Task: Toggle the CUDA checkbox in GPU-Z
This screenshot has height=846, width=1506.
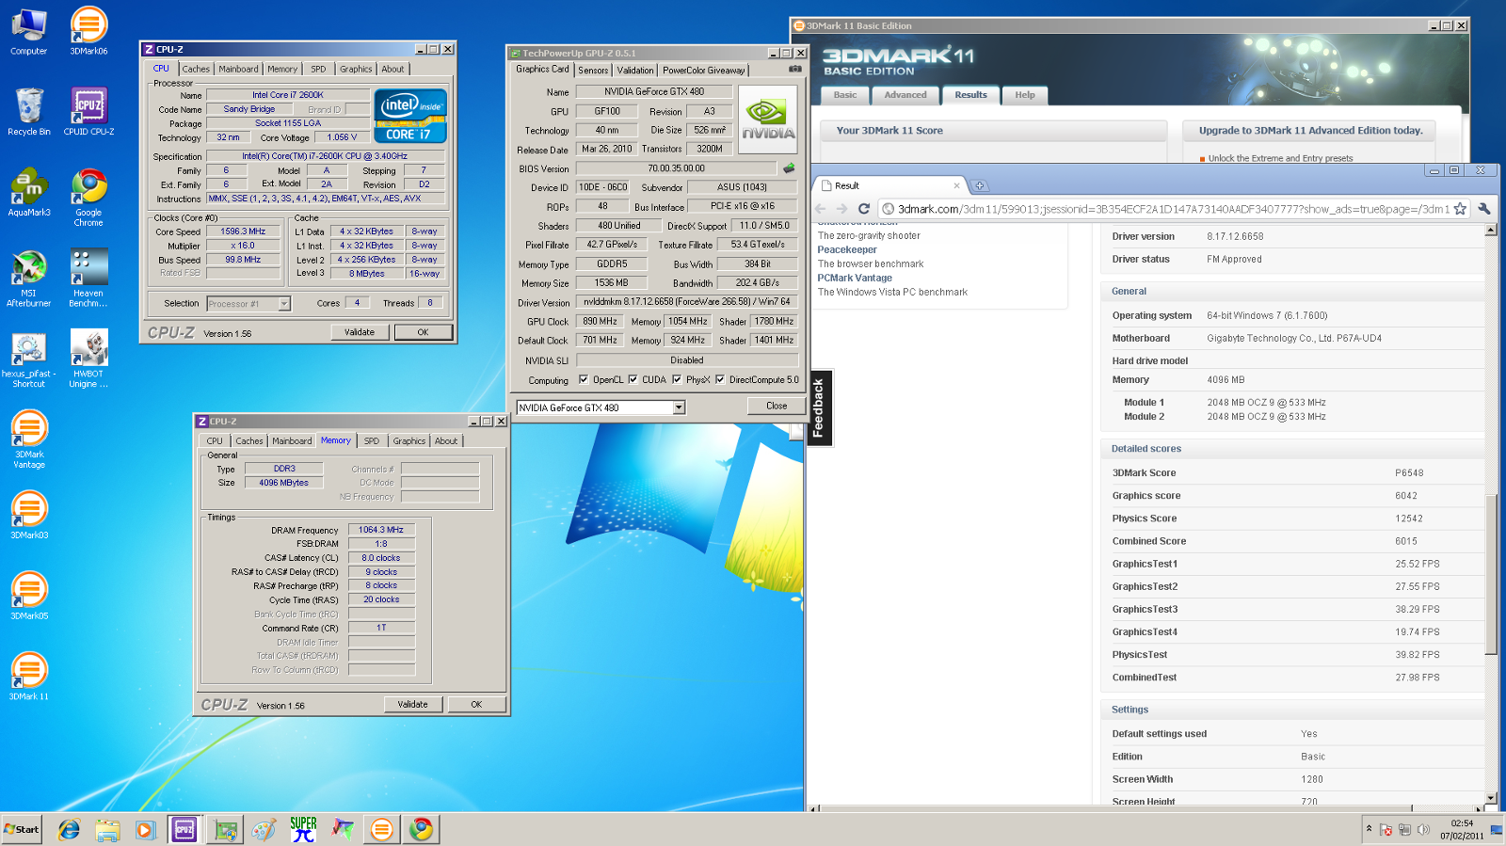Action: pyautogui.click(x=633, y=380)
